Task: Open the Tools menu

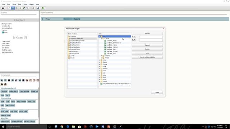Action: point(26,4)
